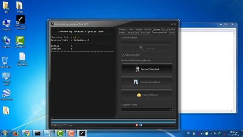The width and height of the screenshot is (243, 137).
Task: Toggle the Auto Search Port checkbox
Action: 123,55
